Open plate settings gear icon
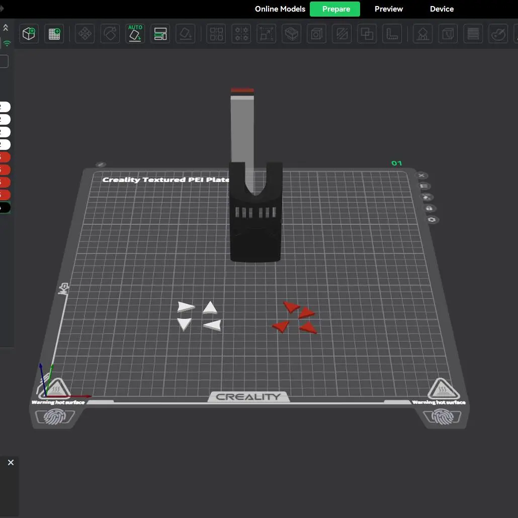The height and width of the screenshot is (518, 518). (x=431, y=220)
